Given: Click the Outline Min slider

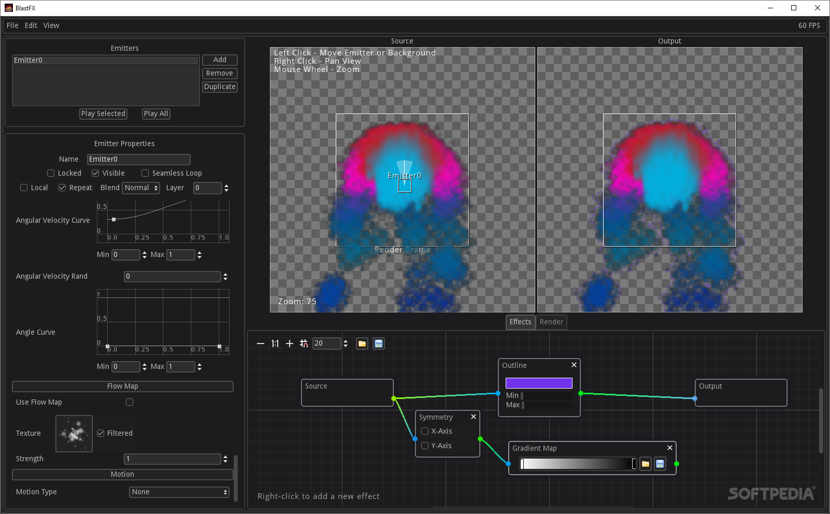Looking at the screenshot, I should click(547, 396).
